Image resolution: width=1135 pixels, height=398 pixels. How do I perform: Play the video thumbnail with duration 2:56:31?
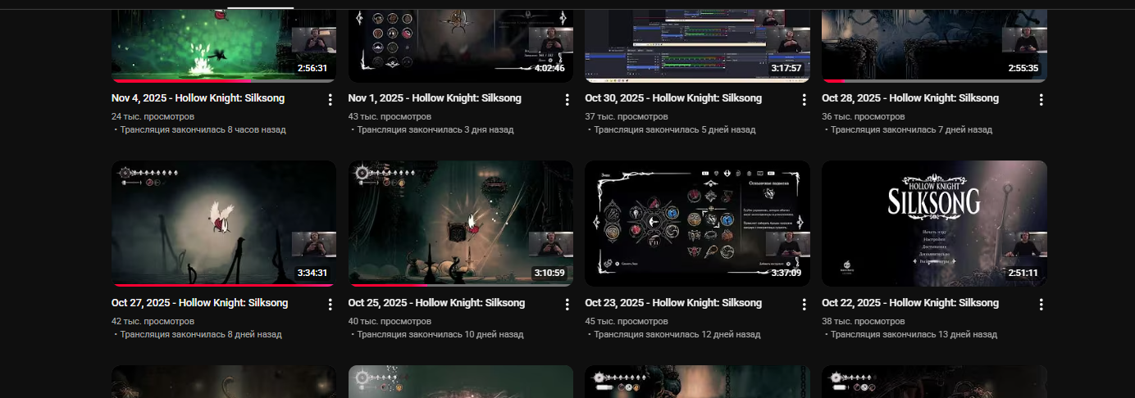pyautogui.click(x=224, y=45)
